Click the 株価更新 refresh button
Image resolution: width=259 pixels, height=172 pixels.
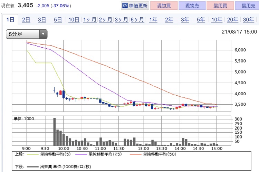point(135,6)
